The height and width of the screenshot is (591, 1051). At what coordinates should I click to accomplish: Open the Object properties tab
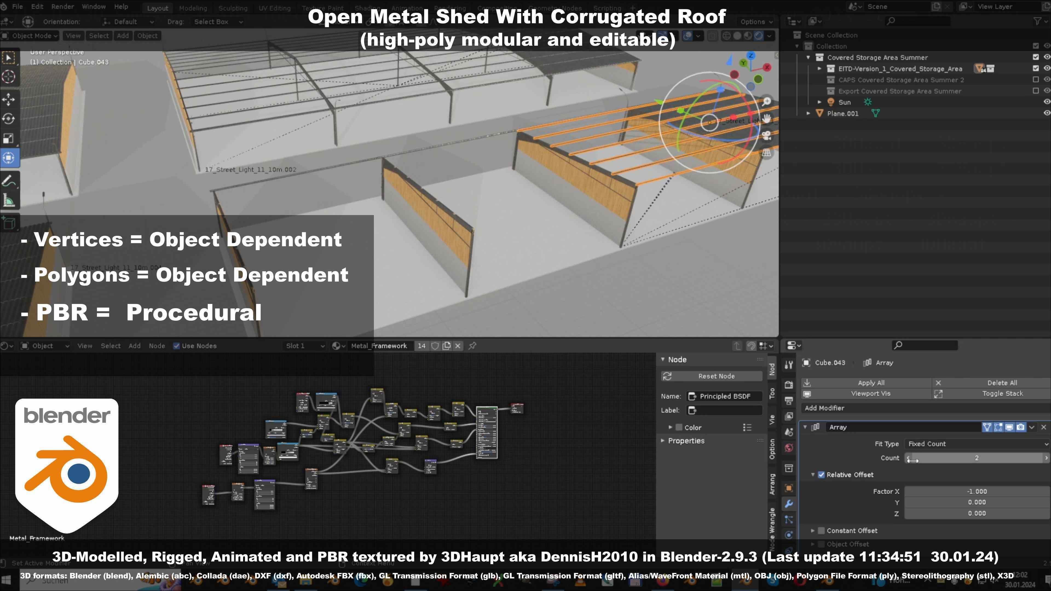click(x=789, y=488)
